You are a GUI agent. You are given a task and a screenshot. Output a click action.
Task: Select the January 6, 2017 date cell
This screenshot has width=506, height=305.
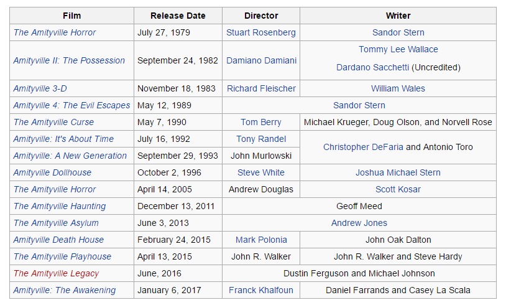(x=178, y=290)
